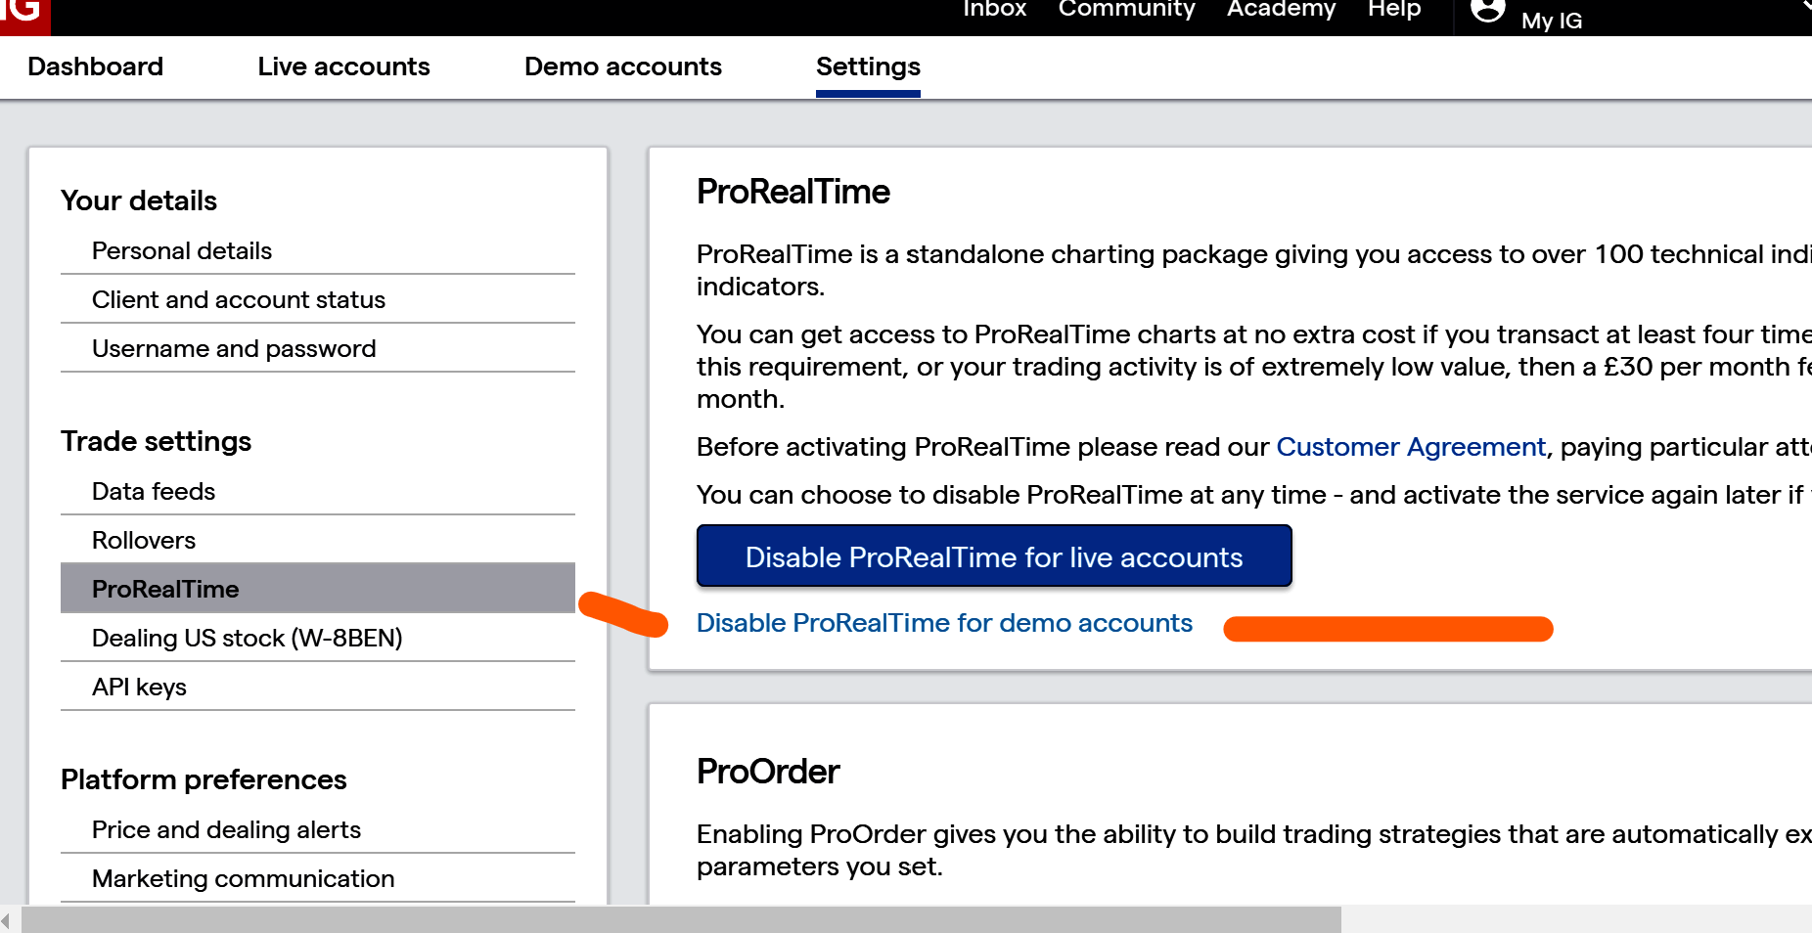Select Data feeds under Trade settings
Viewport: 1812px width, 933px height.
154,492
